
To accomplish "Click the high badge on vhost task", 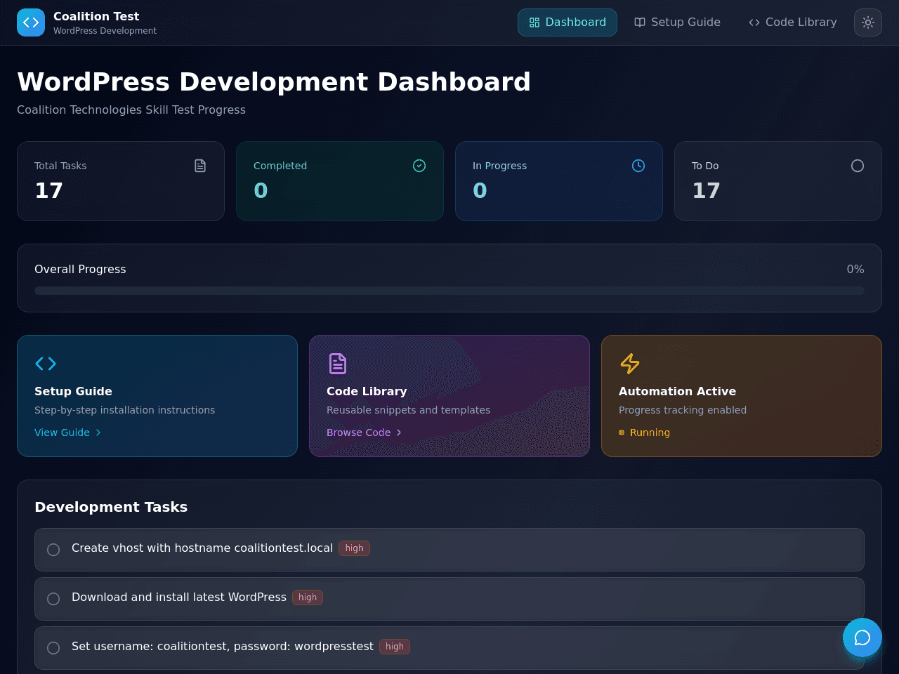I will tap(354, 548).
